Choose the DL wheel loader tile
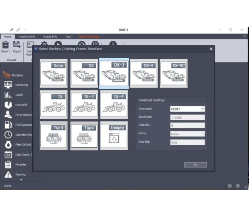Screen dimensions: 249x217 point(54,105)
